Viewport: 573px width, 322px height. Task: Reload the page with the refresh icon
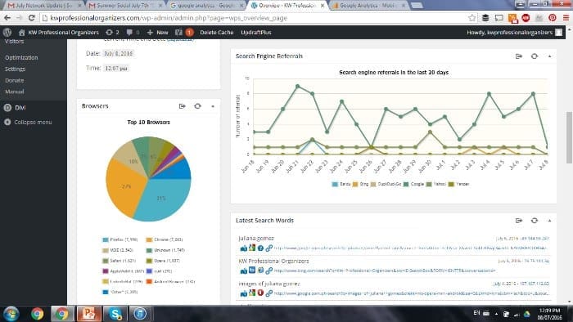(x=32, y=17)
